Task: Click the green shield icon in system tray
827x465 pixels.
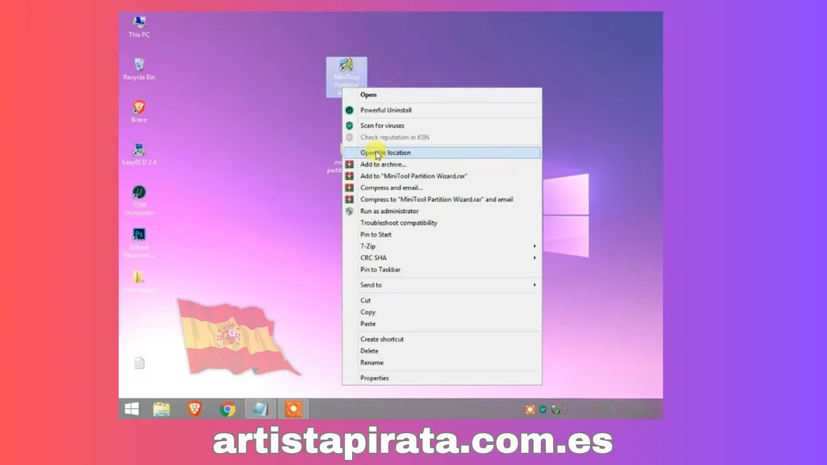Action: (543, 409)
